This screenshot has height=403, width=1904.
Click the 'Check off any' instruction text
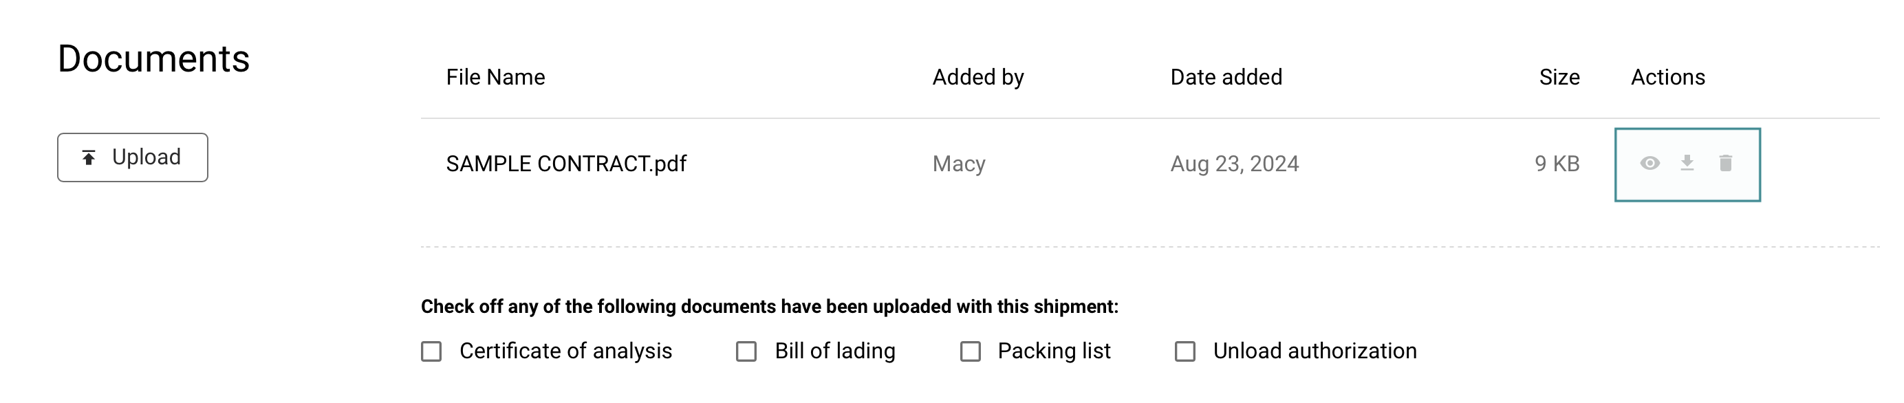770,306
